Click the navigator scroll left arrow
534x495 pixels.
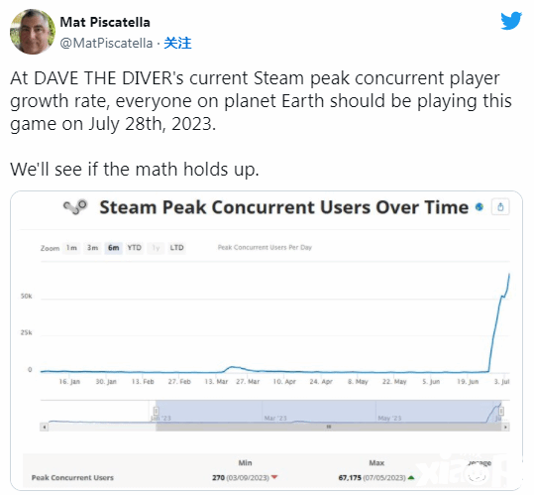44,427
